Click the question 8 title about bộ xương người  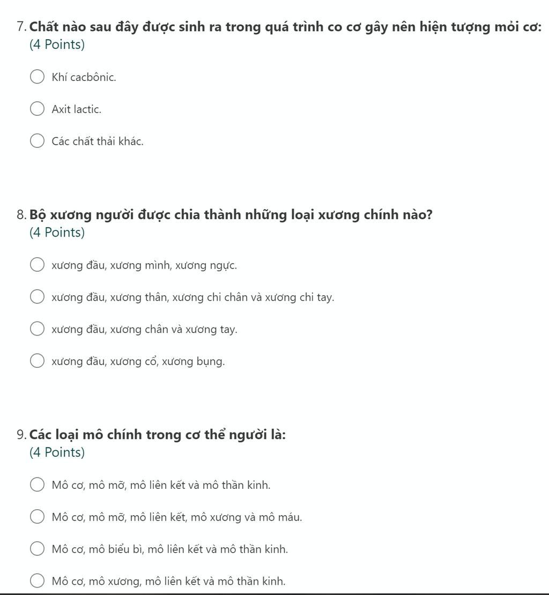(231, 215)
